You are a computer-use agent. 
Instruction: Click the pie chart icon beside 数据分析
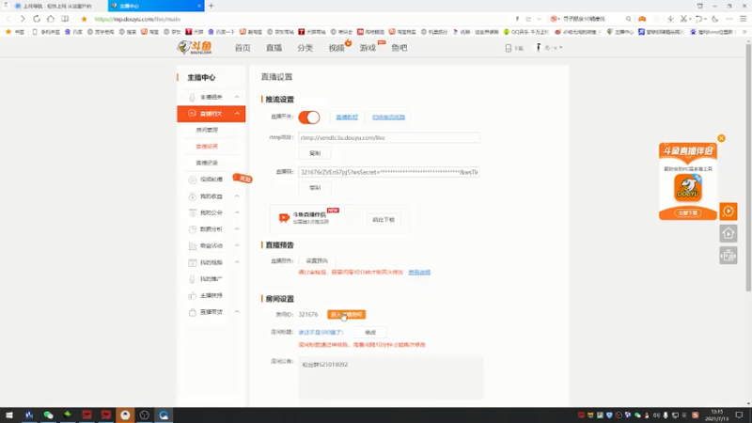(x=193, y=229)
